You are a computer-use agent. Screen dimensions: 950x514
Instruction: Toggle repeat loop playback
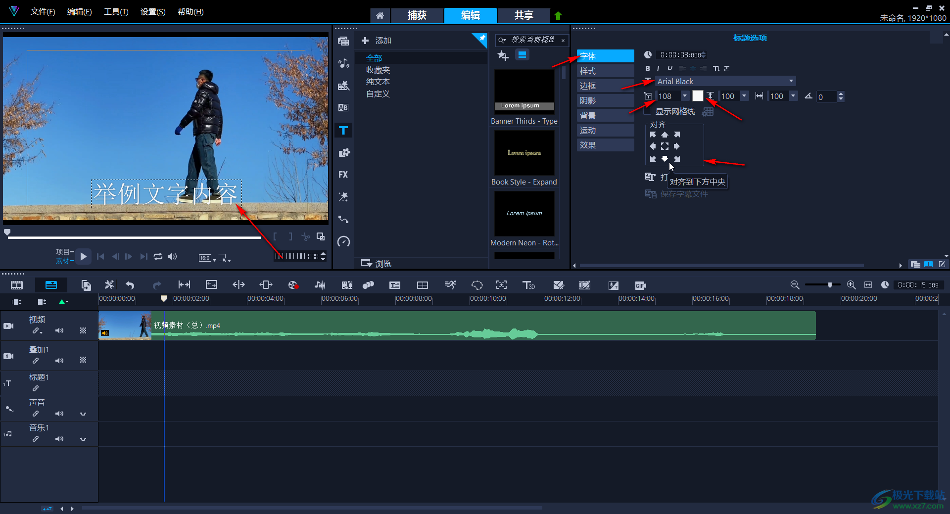[x=158, y=256]
